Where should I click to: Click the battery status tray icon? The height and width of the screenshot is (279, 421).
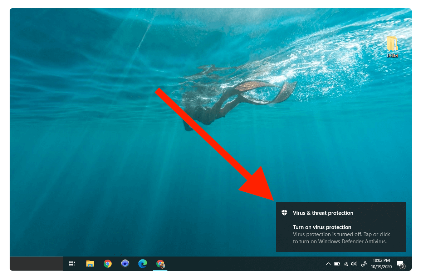point(337,264)
